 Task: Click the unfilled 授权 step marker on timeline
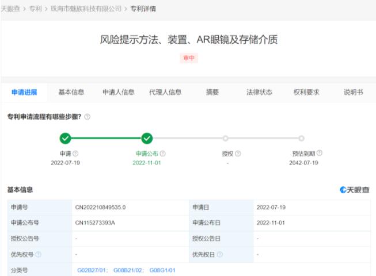(x=226, y=138)
